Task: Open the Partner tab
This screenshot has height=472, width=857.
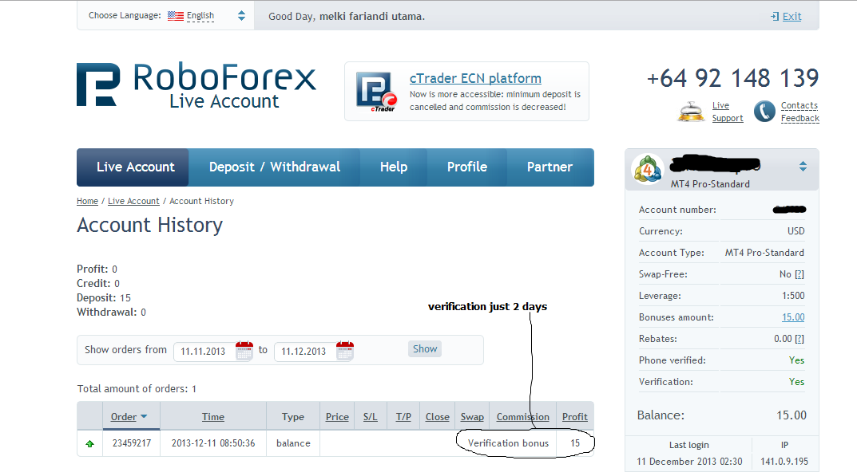Action: [x=550, y=167]
